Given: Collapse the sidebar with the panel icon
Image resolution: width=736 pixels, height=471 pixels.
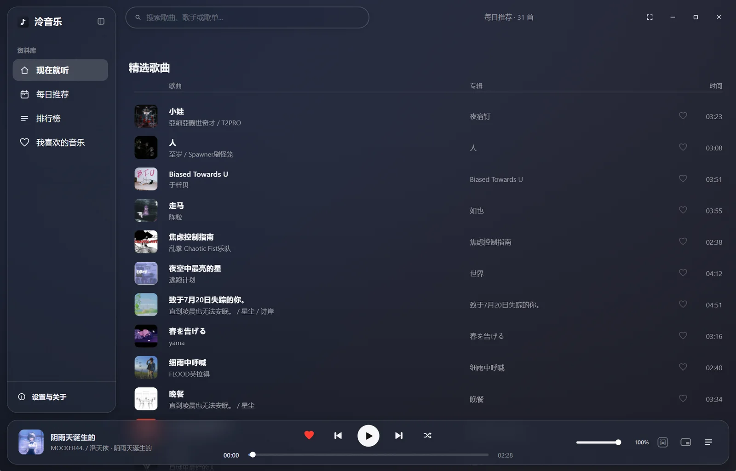Looking at the screenshot, I should [x=101, y=22].
